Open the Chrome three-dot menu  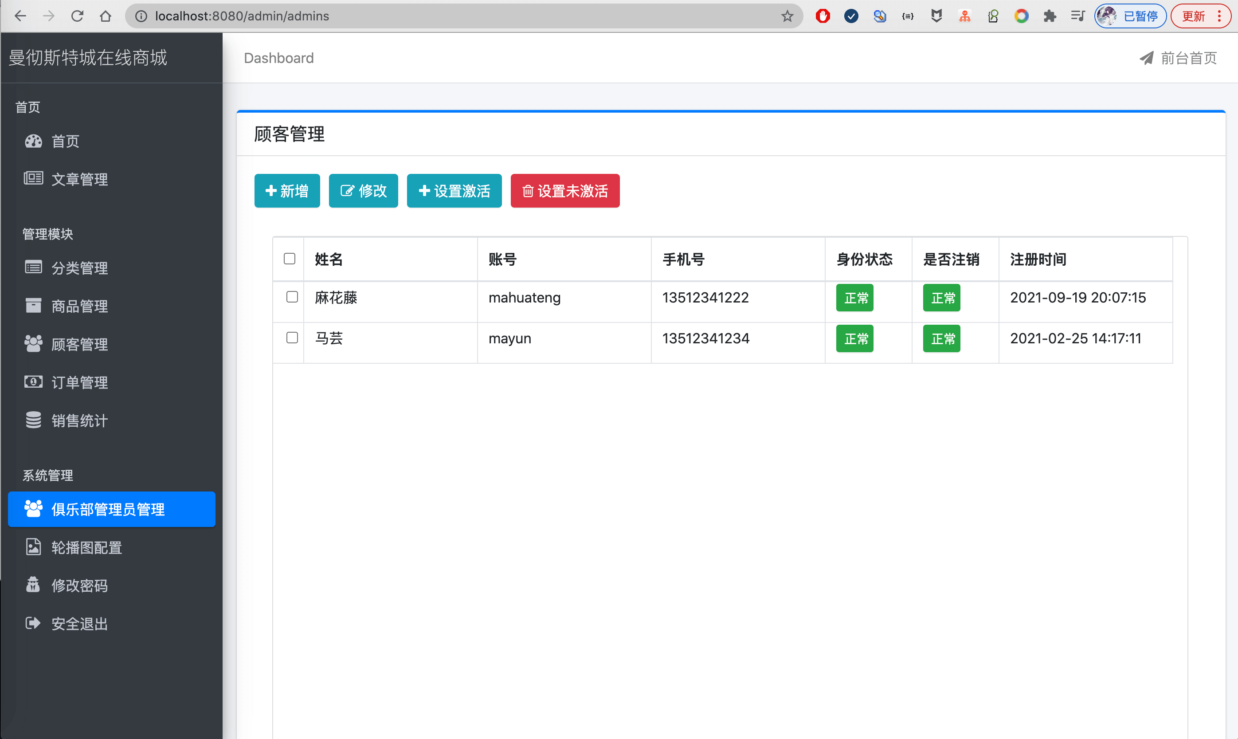[1219, 16]
